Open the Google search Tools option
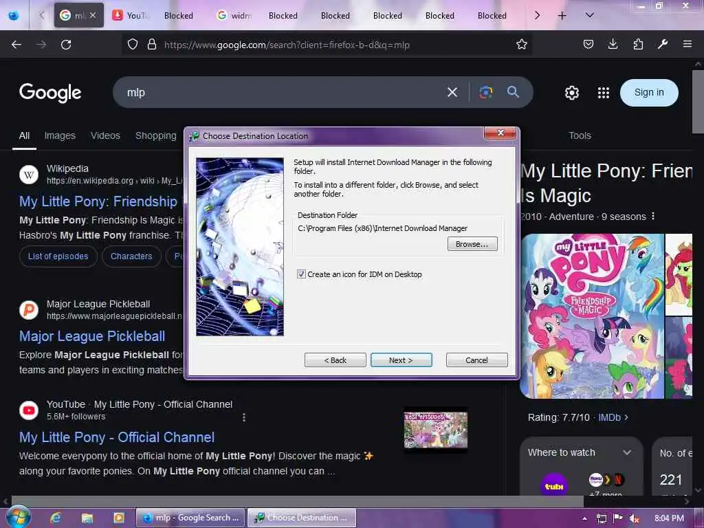The image size is (704, 528). tap(580, 135)
